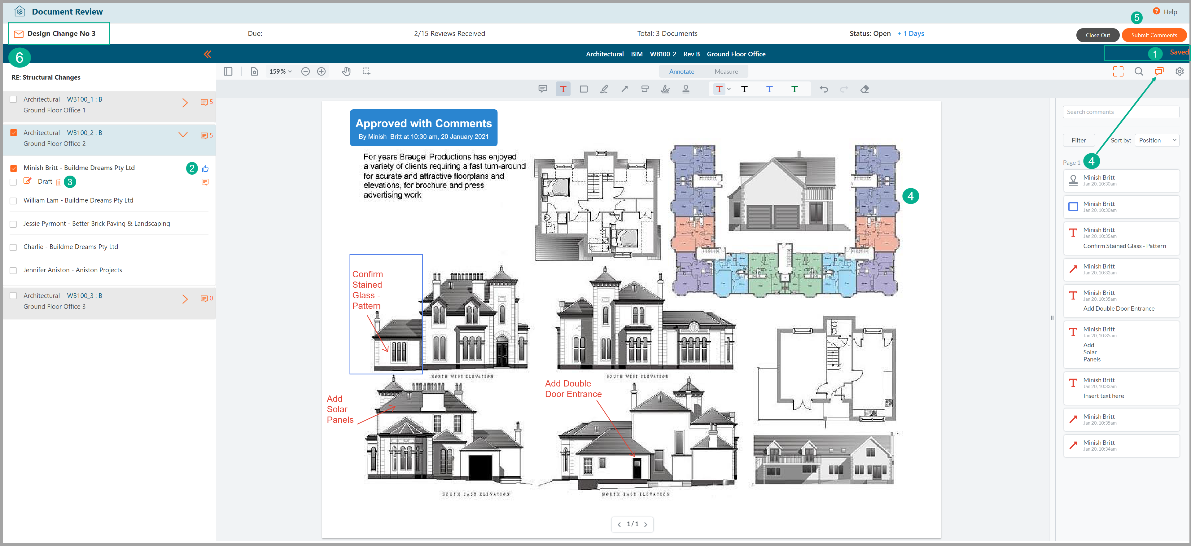Check the Jennifer Aniston reviewer checkbox

click(13, 270)
